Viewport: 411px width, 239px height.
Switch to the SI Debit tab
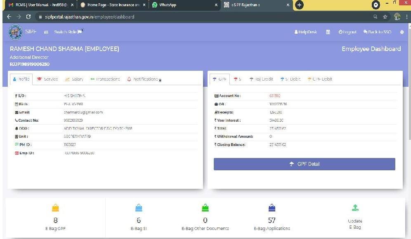[290, 79]
